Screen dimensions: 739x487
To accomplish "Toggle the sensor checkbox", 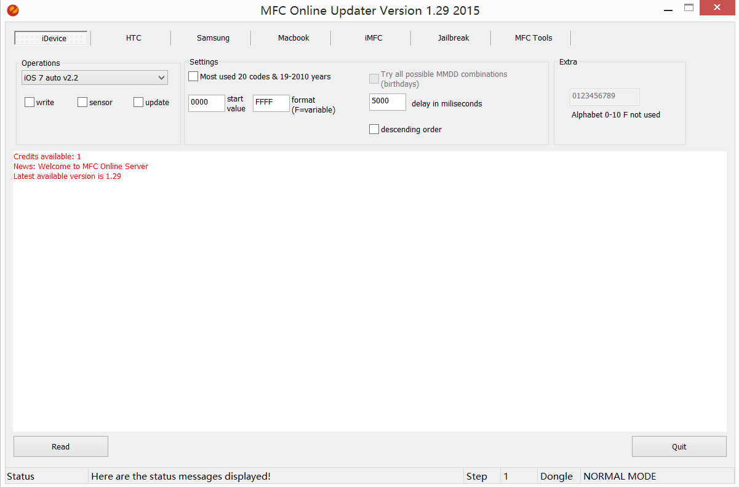I will [82, 103].
